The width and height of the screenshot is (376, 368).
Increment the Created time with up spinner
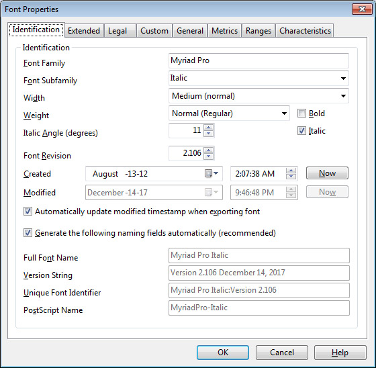pos(291,171)
